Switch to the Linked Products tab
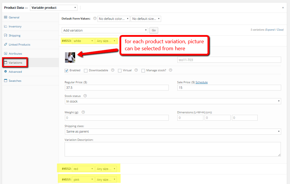The height and width of the screenshot is (184, 290). pos(30,44)
